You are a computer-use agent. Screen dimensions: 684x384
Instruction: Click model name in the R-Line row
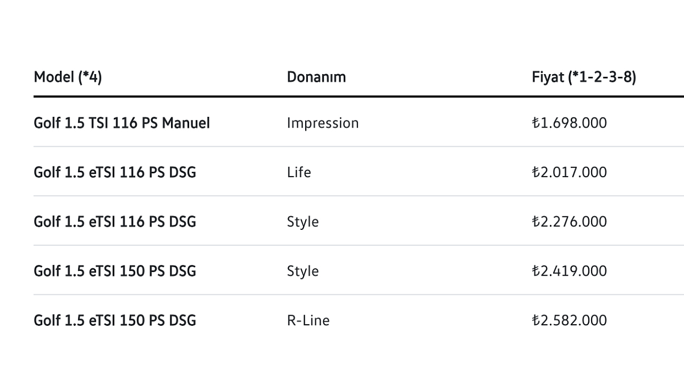coord(115,321)
